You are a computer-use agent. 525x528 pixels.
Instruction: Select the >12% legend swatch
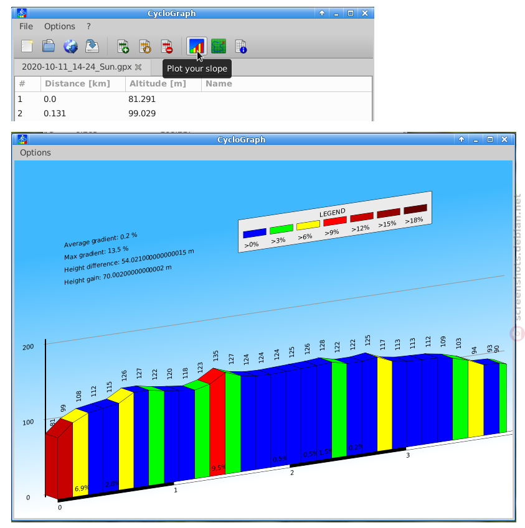(362, 217)
